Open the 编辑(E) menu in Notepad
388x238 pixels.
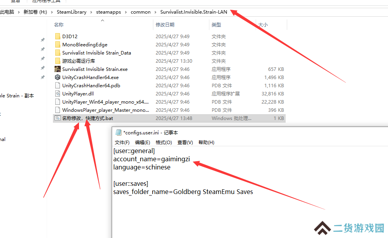[x=142, y=143]
